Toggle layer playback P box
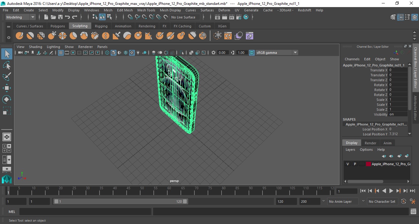The width and height of the screenshot is (419, 224). [x=355, y=164]
